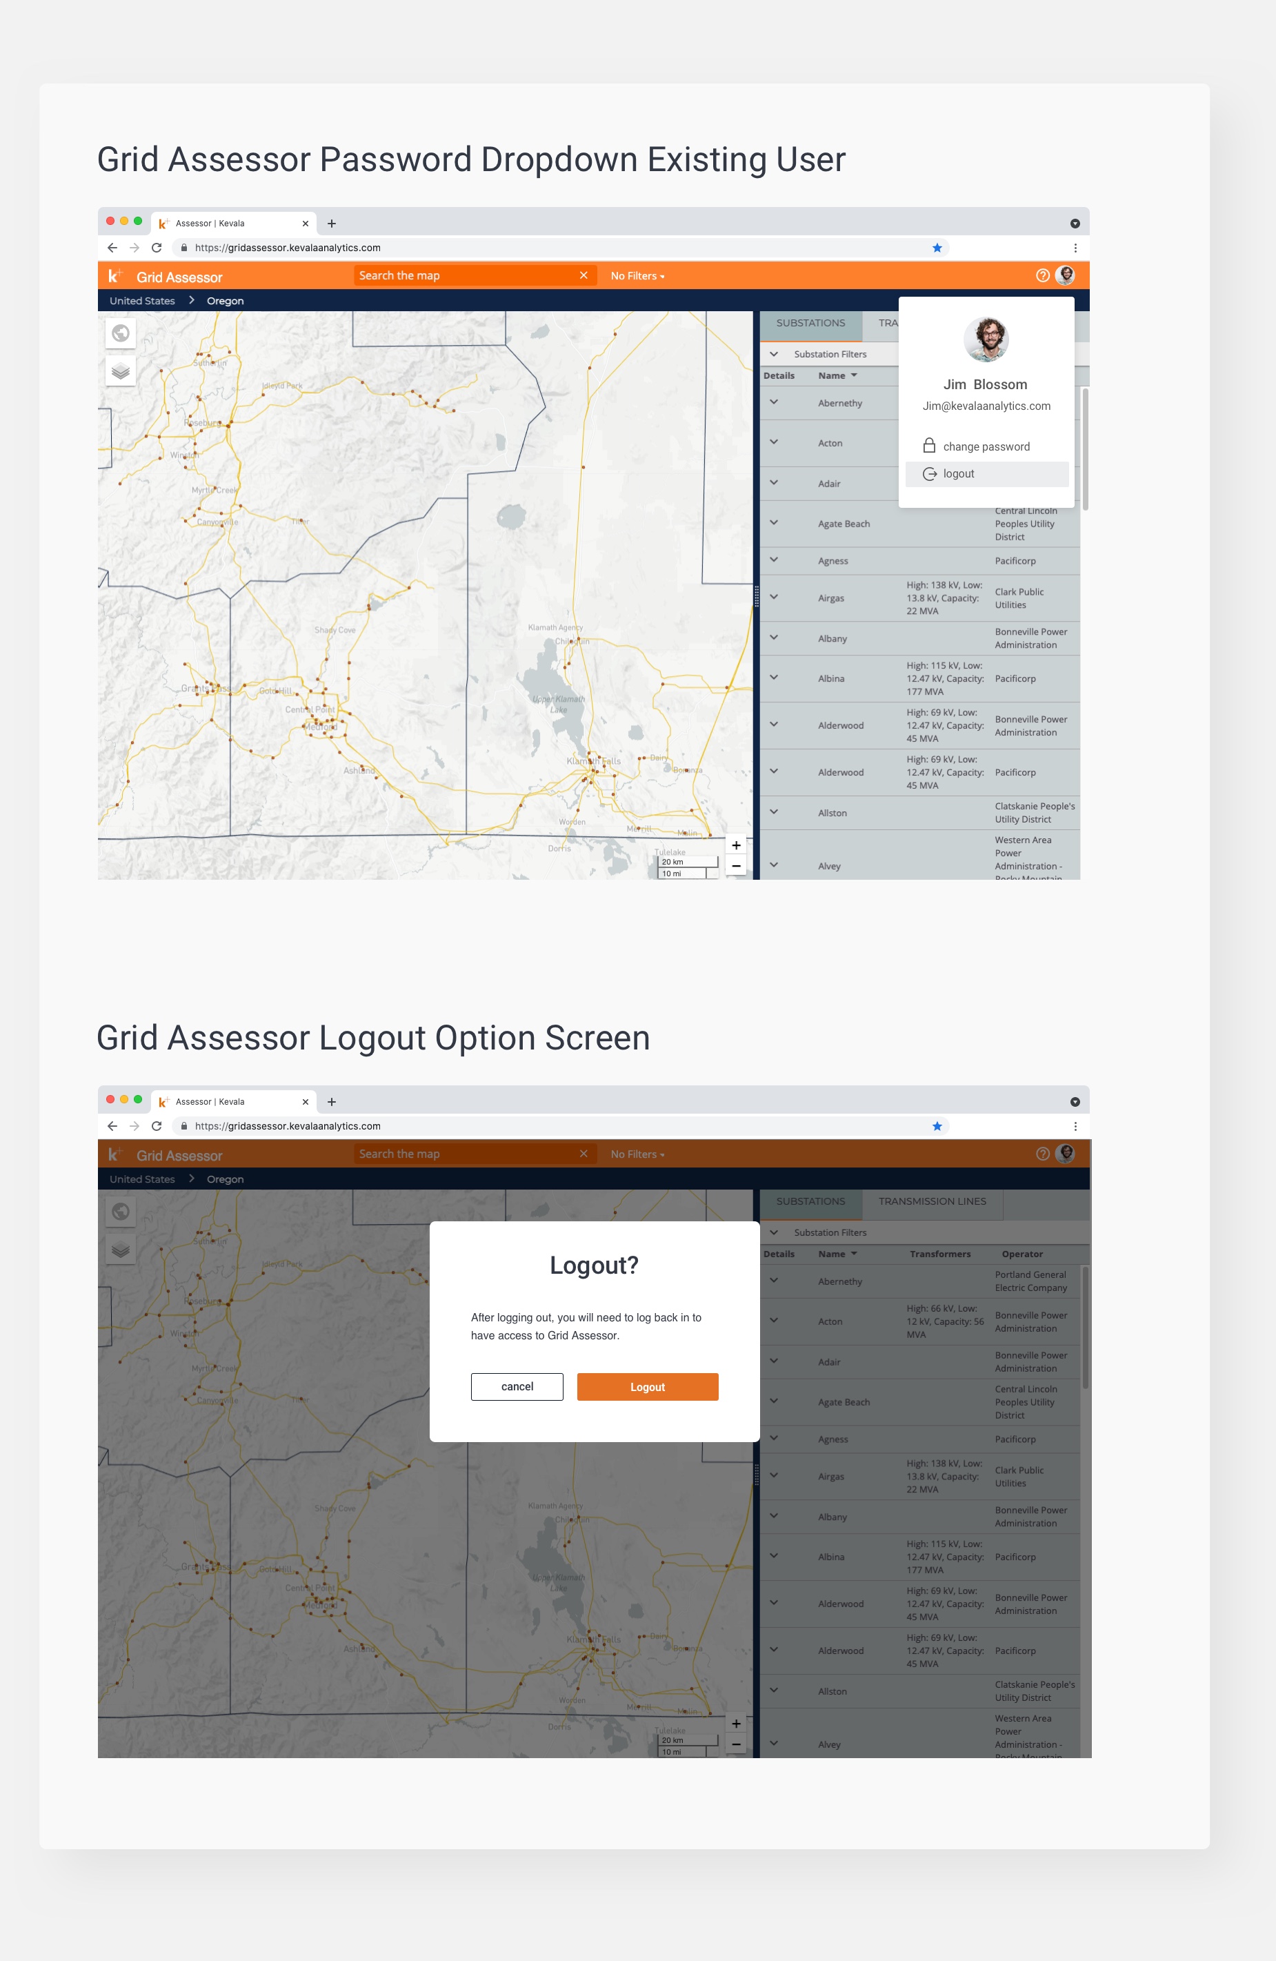Open the No Filters dropdown in the bright orange header
Viewport: 1276px width, 1961px height.
(637, 276)
